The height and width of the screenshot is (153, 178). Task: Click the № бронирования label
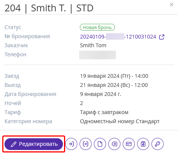click(x=27, y=36)
